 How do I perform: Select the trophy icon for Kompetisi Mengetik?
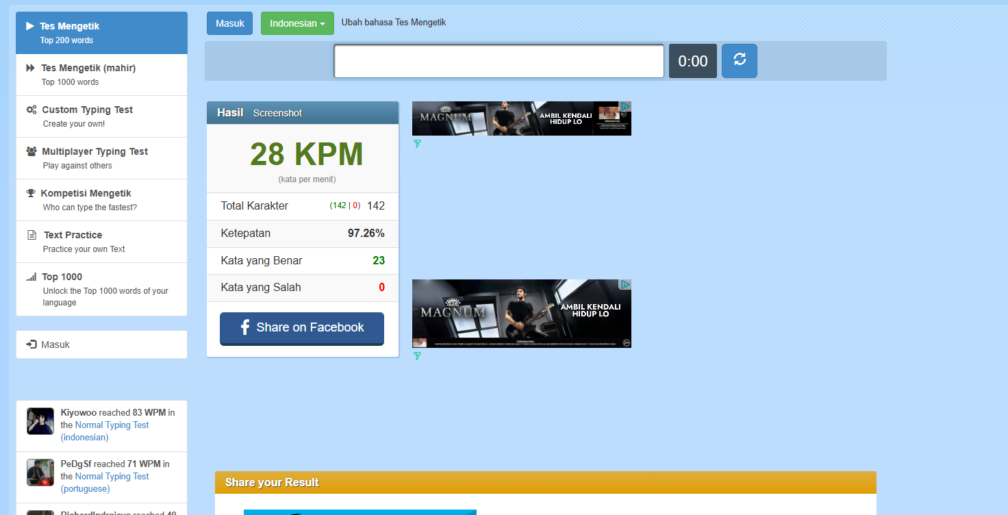pos(29,192)
